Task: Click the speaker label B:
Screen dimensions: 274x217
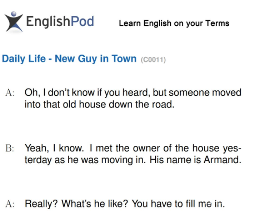Action: (10, 148)
